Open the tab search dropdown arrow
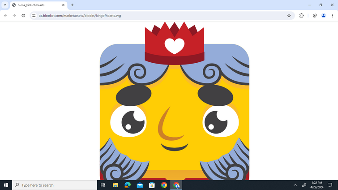The width and height of the screenshot is (338, 190). click(5, 5)
